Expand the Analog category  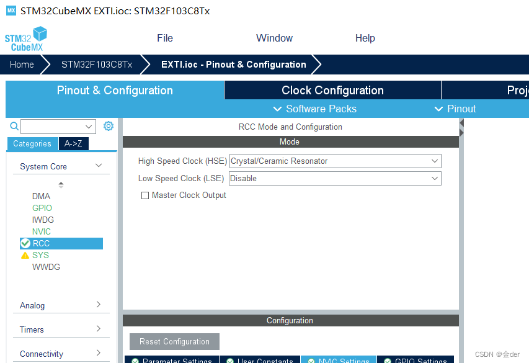(61, 305)
